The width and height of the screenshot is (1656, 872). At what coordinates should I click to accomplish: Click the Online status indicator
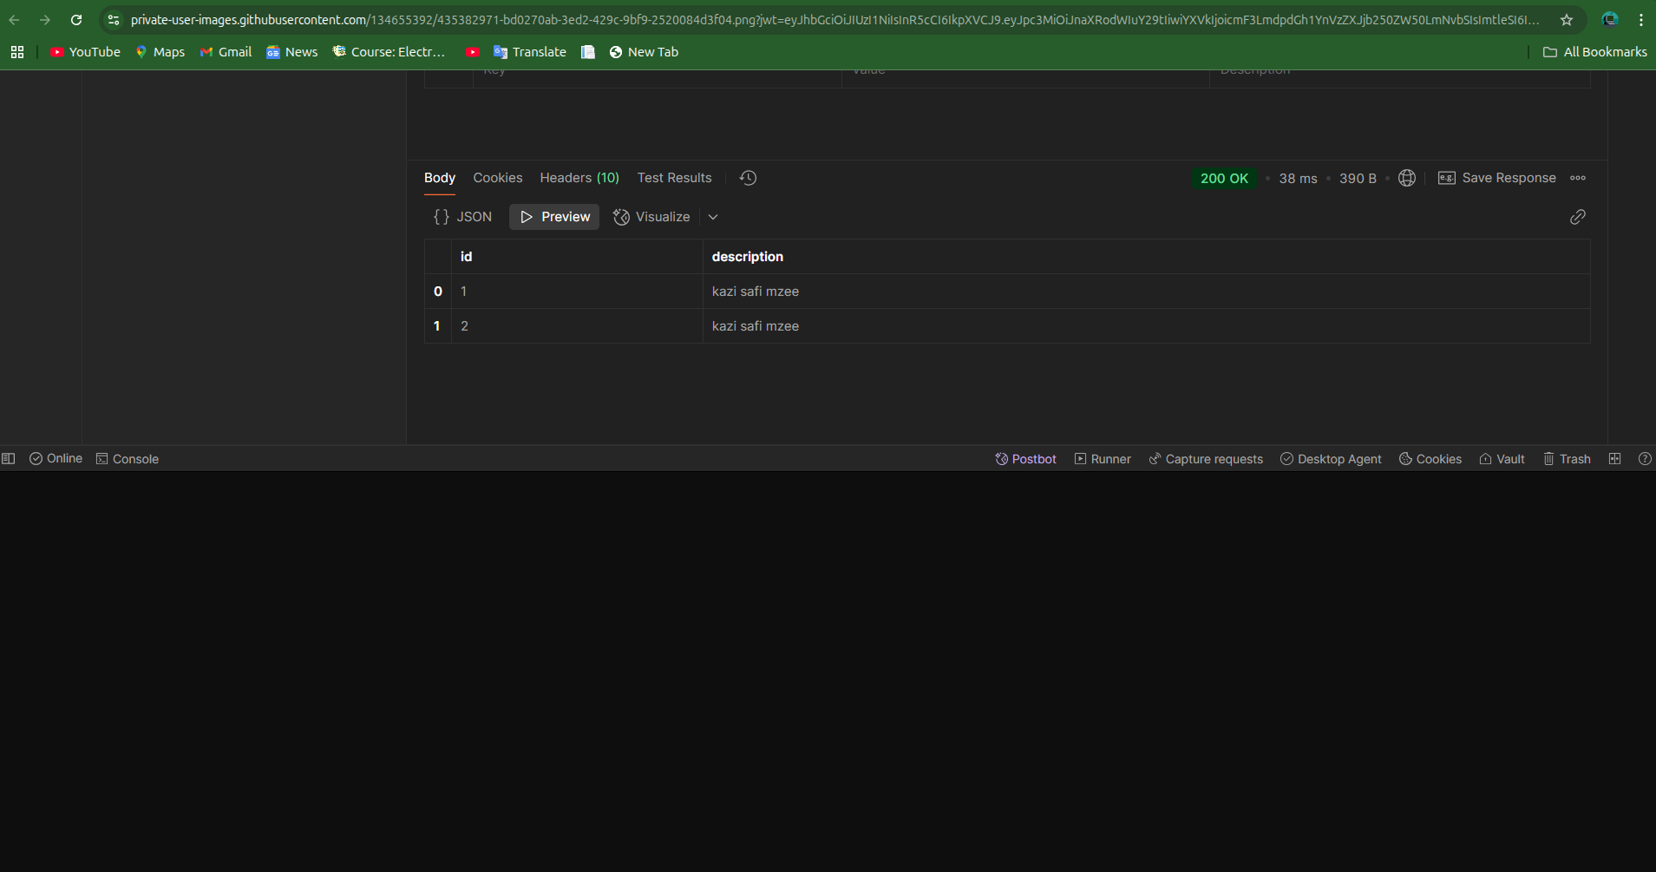[56, 459]
